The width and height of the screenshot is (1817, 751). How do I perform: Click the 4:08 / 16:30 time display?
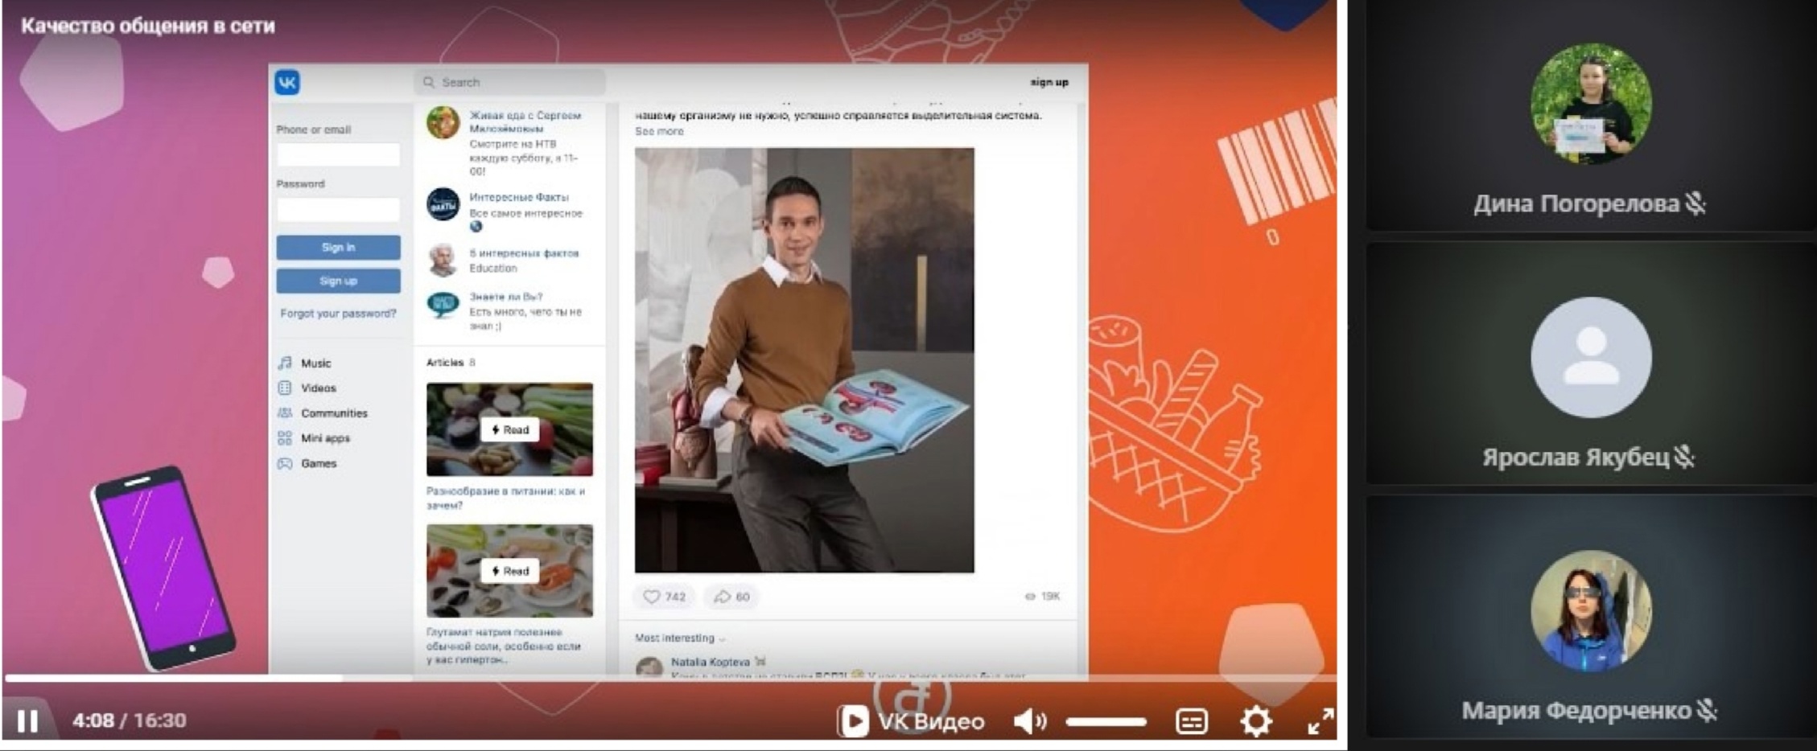coord(130,720)
